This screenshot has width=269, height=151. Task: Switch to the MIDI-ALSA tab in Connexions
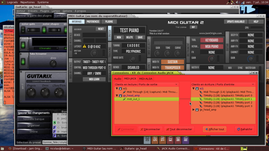click(x=146, y=79)
